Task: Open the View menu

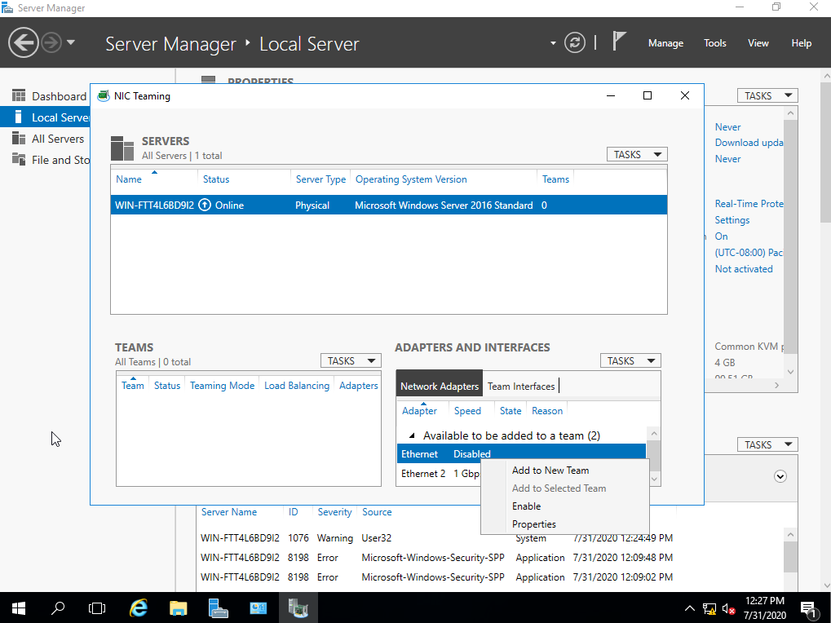Action: (758, 43)
